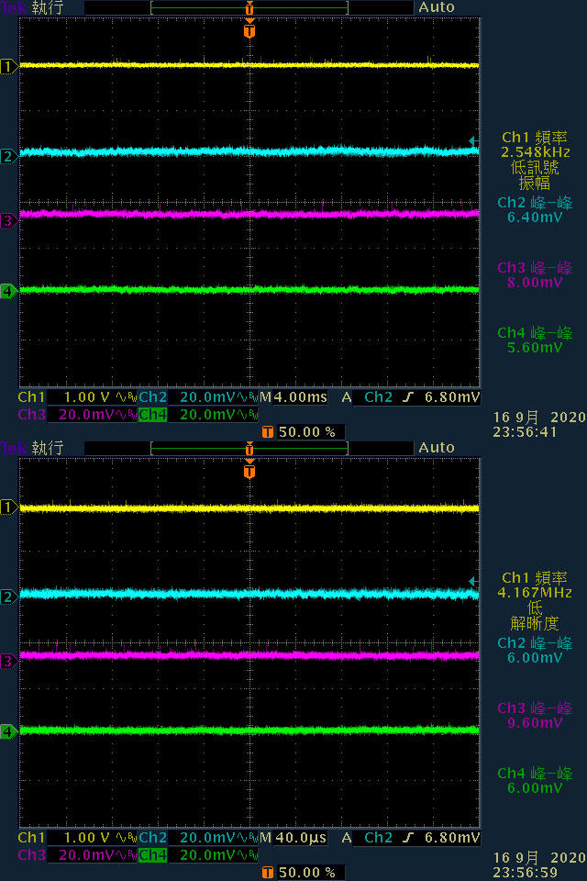
Task: Click Ch1 1.00 V scale in 4.00ms capture
Action: tap(87, 397)
